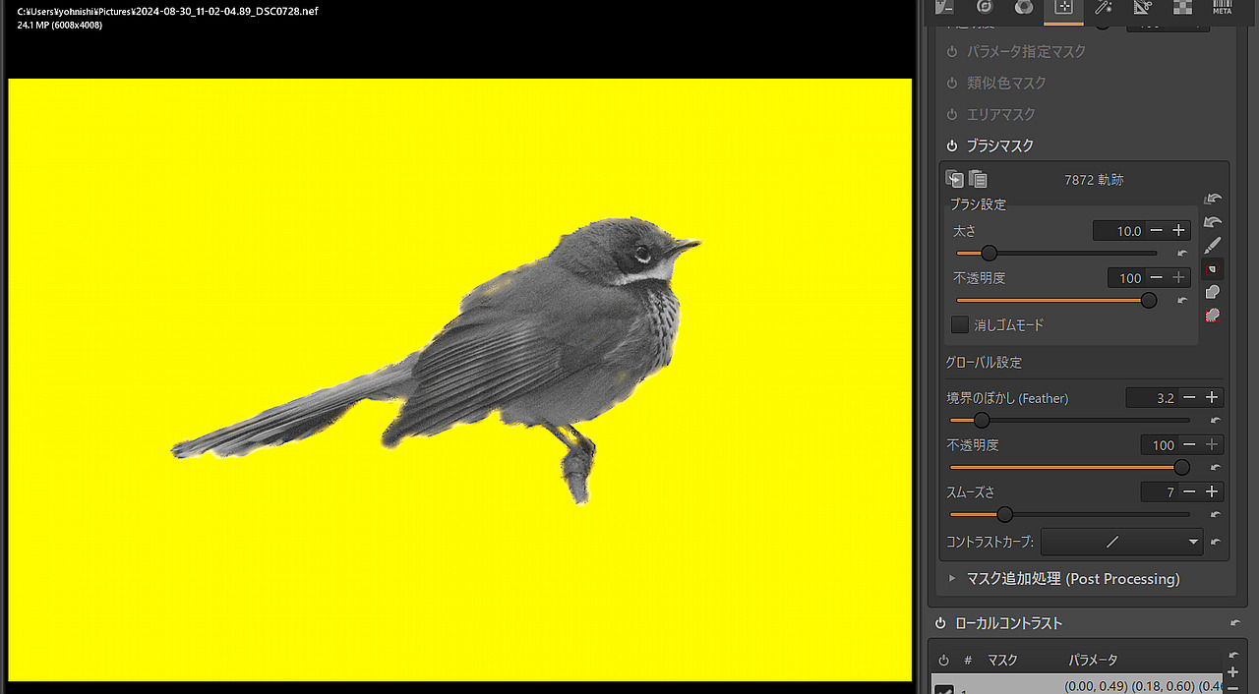Reset the 太さ brush thickness slider
The width and height of the screenshot is (1259, 694).
(1182, 253)
